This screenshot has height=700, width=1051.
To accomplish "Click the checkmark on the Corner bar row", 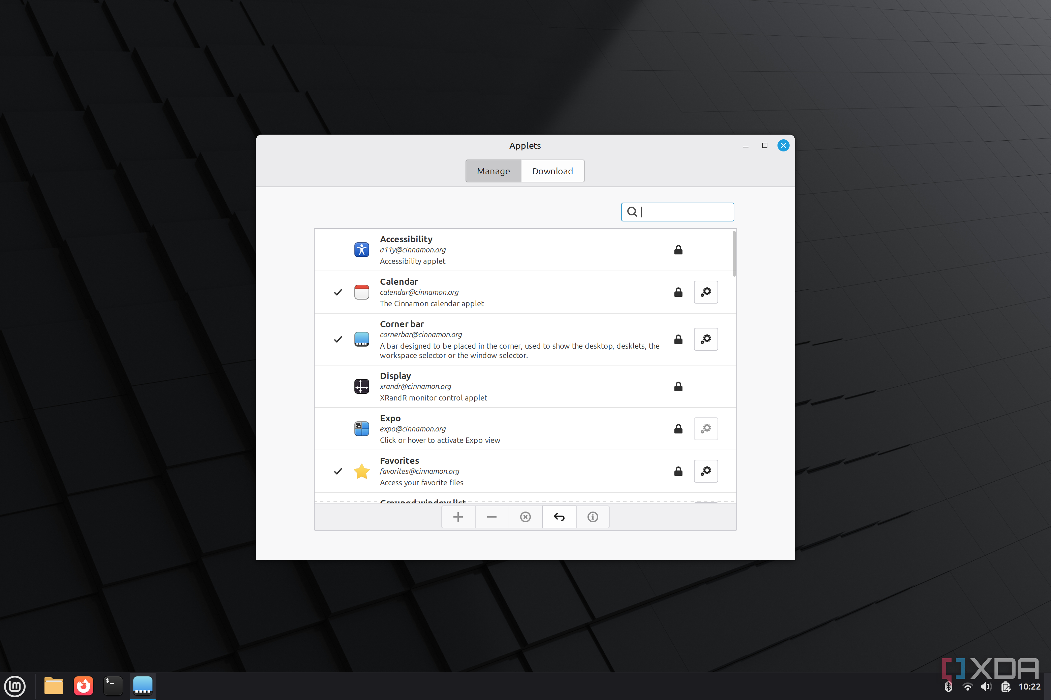I will coord(338,339).
